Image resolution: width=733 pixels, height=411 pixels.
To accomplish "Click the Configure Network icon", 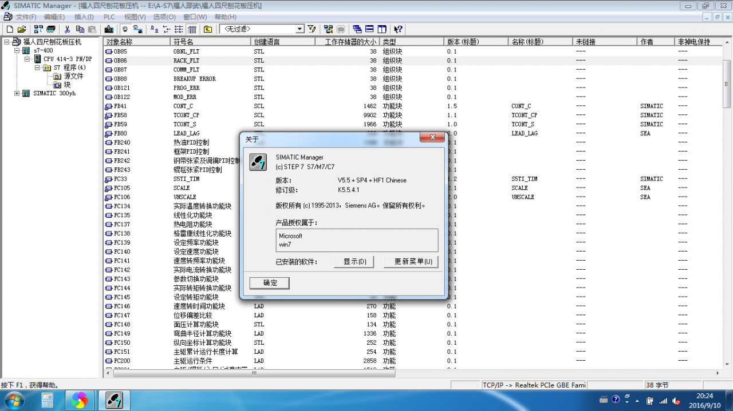I will [328, 29].
